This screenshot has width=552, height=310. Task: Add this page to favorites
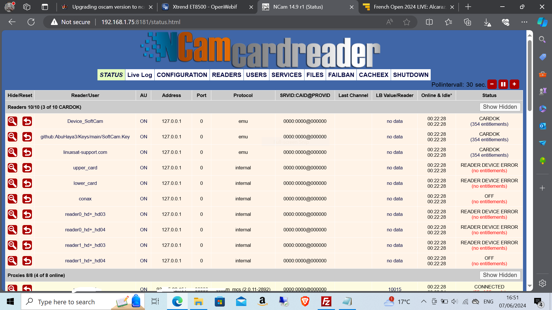pyautogui.click(x=407, y=22)
